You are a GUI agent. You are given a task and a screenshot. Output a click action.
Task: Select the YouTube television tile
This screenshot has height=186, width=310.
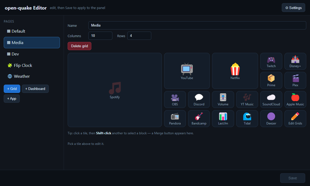coord(187,71)
